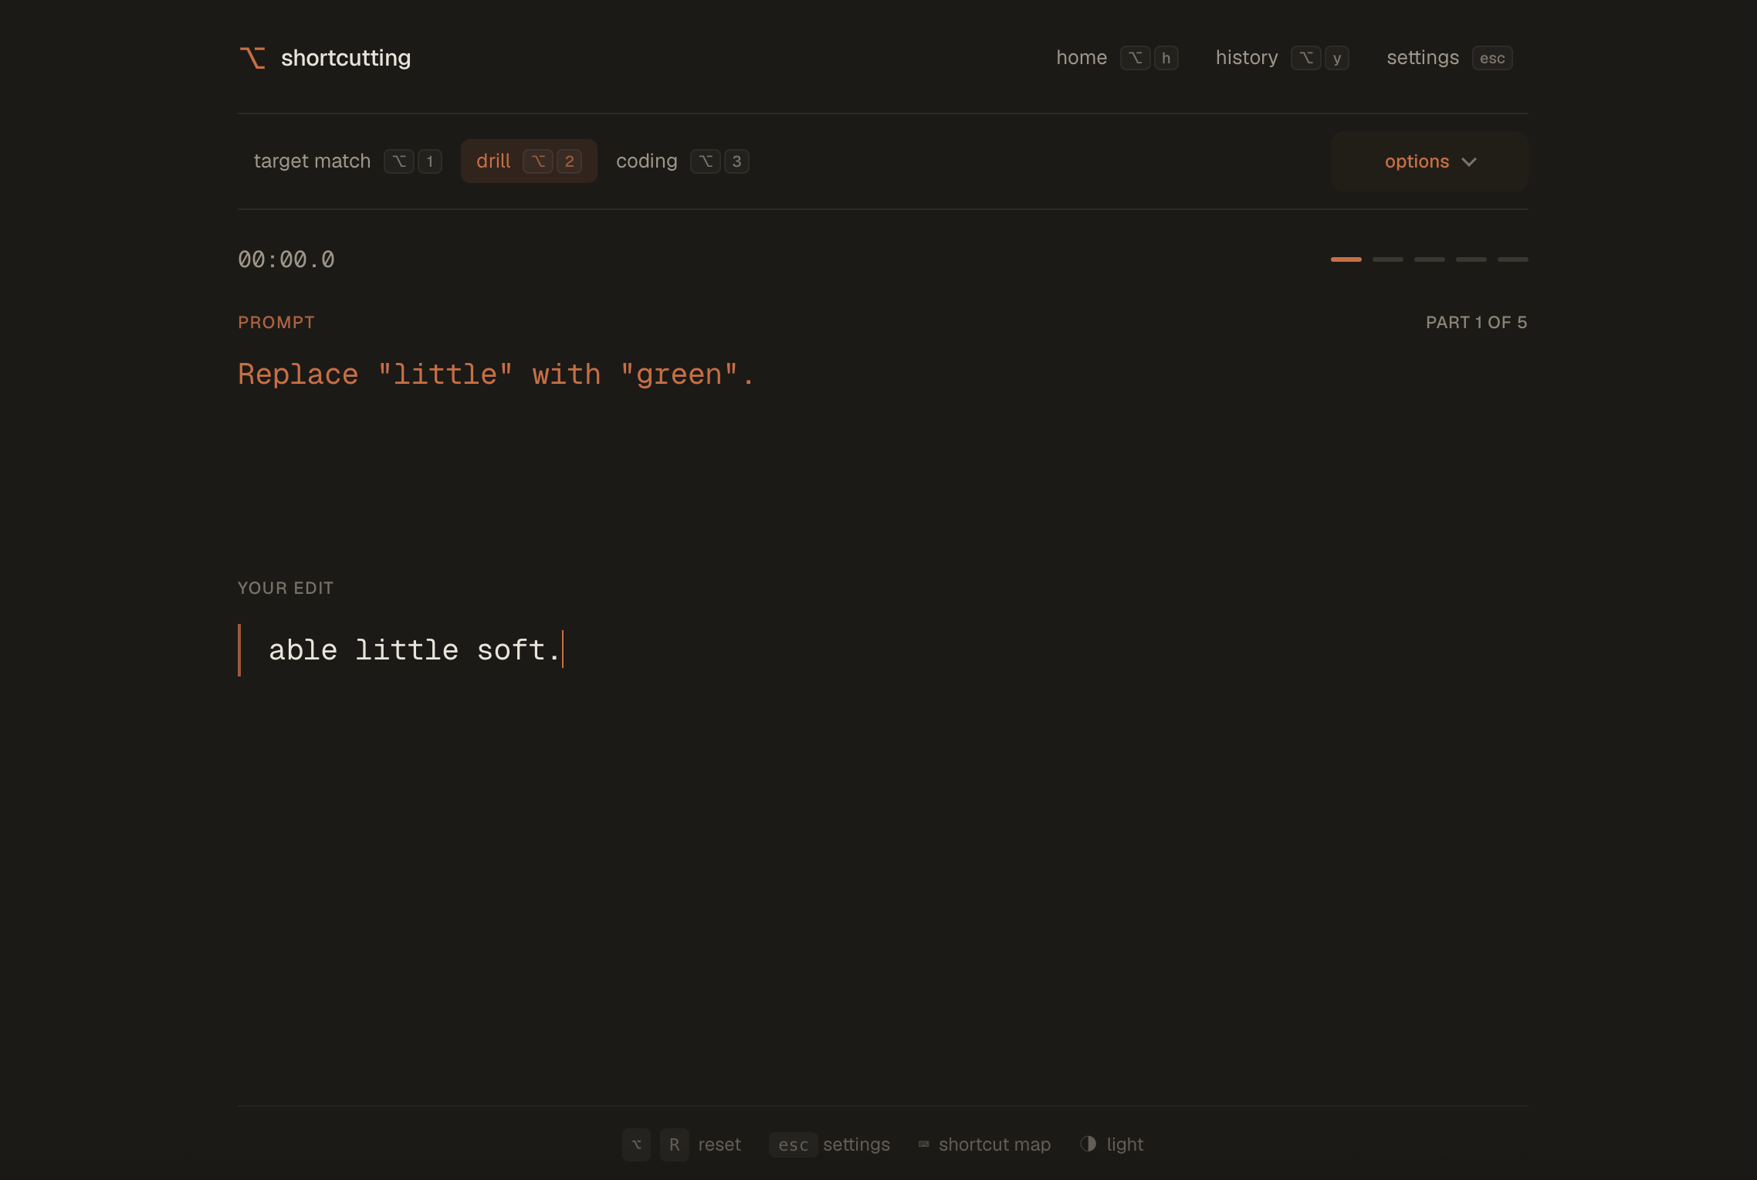
Task: Click the shortcutting option-key logo icon
Action: [x=252, y=58]
